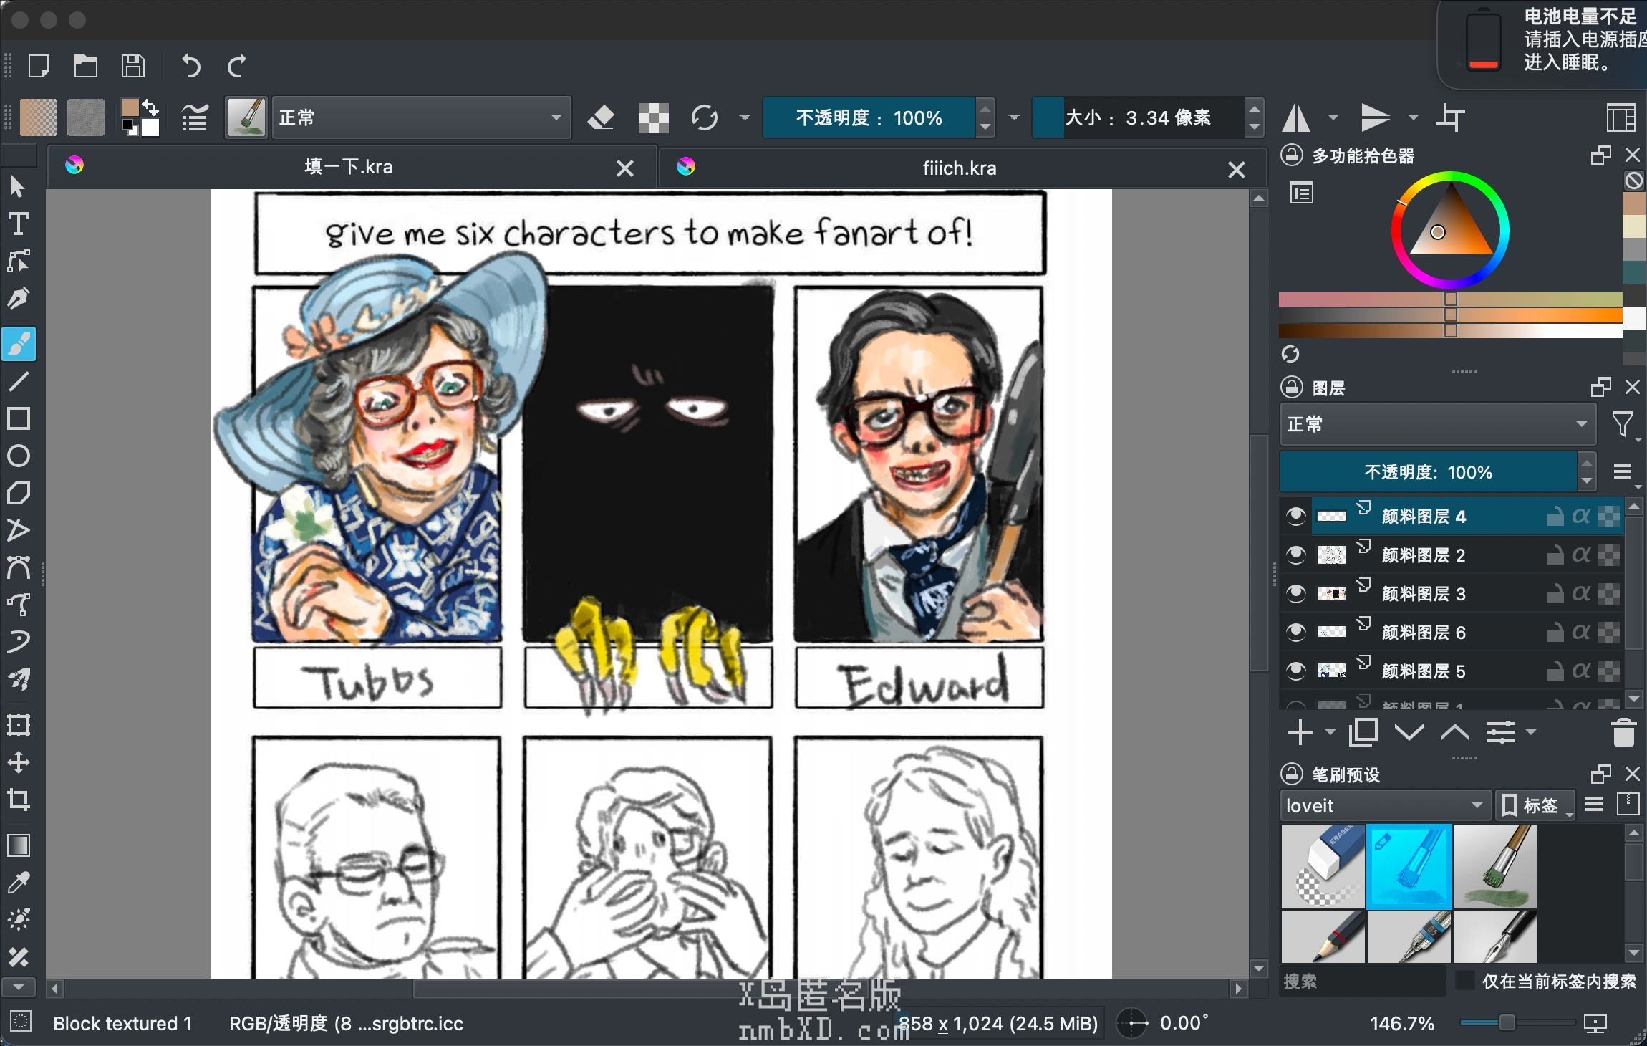Switch to the fiiich.kra tab
The width and height of the screenshot is (1647, 1046).
(959, 168)
